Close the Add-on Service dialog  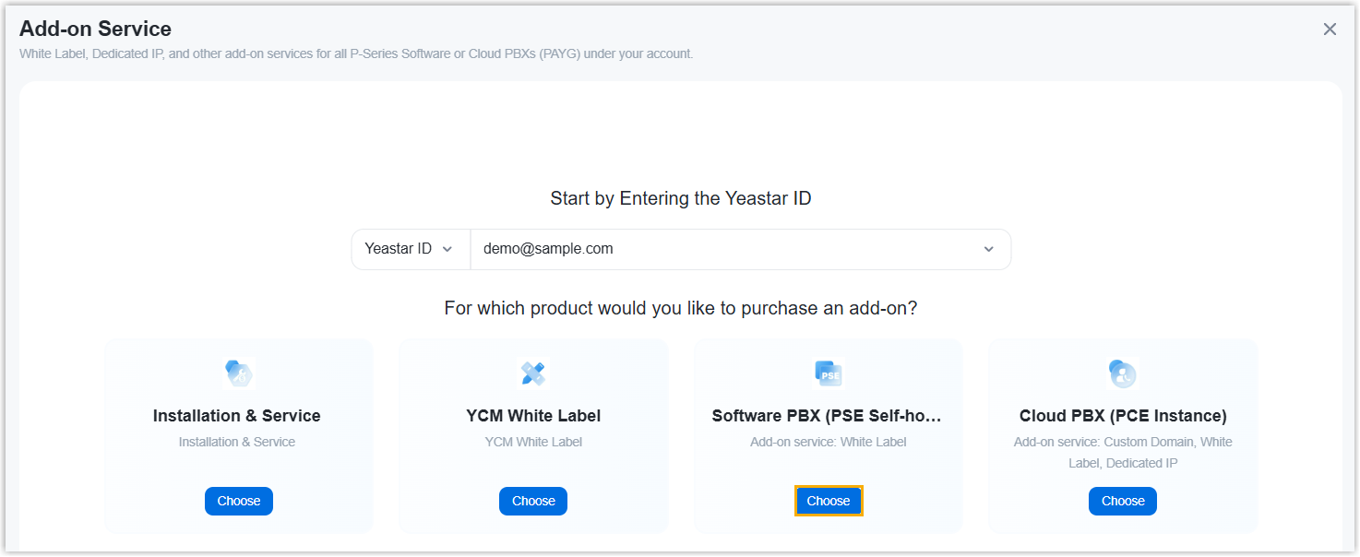(1330, 30)
